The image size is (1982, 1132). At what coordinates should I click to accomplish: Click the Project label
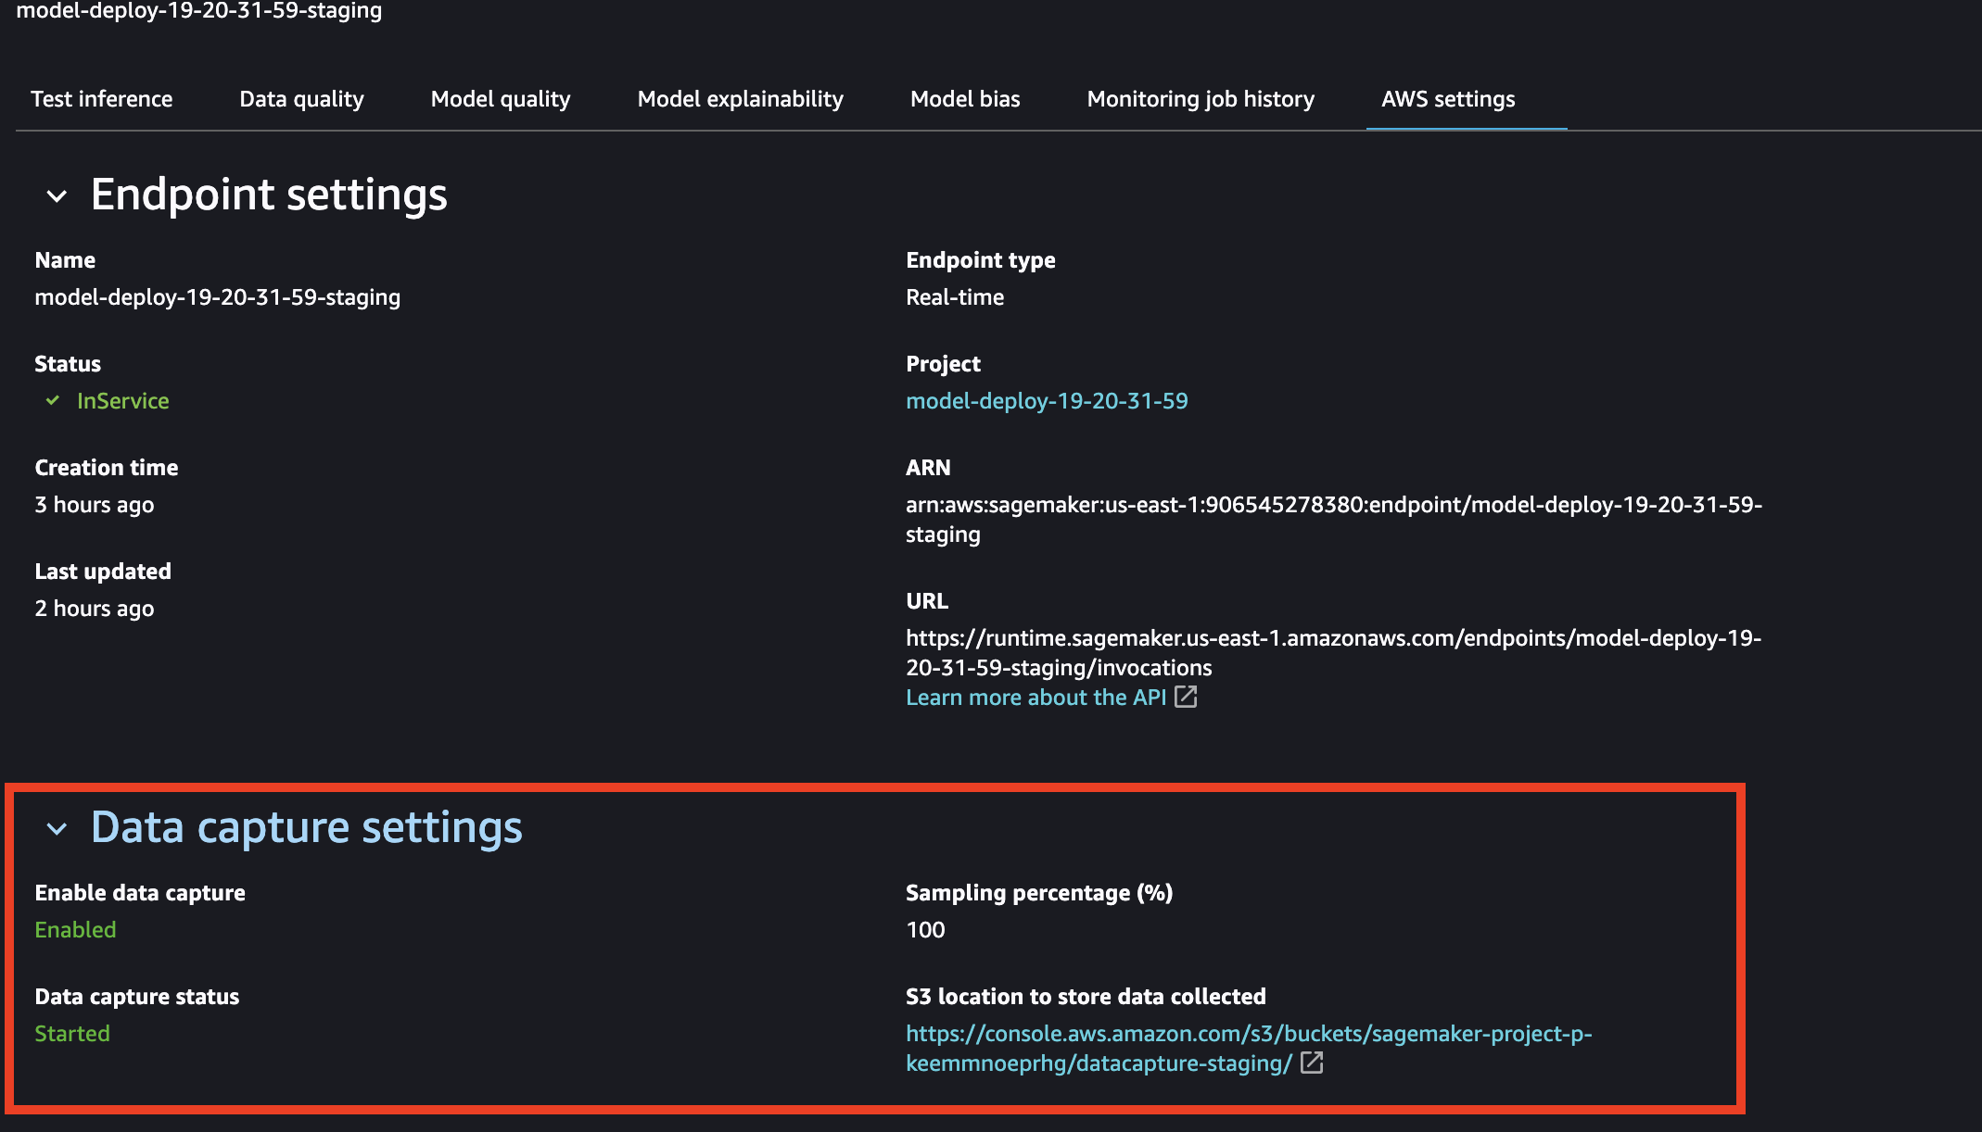point(943,364)
